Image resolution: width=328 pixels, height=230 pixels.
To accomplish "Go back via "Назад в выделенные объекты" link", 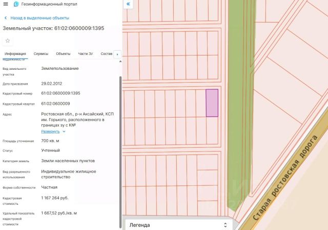I will [x=40, y=18].
